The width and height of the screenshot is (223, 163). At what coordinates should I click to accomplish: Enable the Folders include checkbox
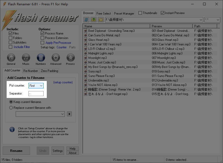click(10, 38)
